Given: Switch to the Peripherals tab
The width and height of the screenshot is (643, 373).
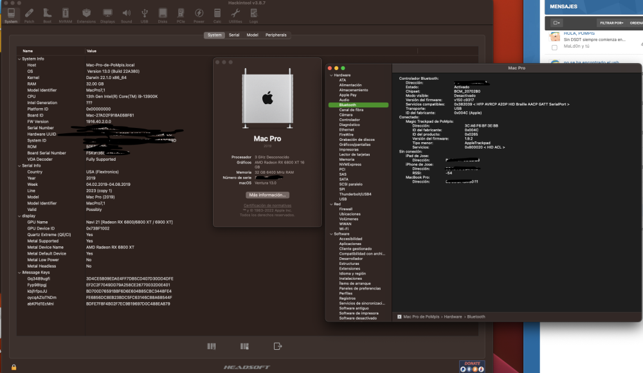Looking at the screenshot, I should pyautogui.click(x=276, y=35).
